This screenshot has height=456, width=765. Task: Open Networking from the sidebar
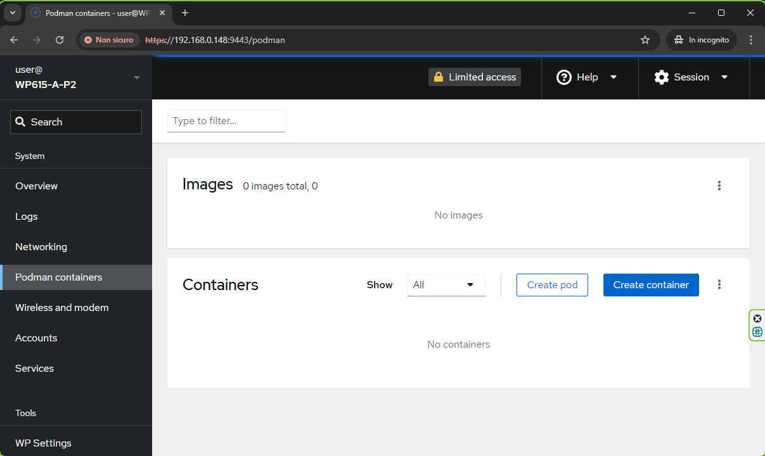coord(41,247)
